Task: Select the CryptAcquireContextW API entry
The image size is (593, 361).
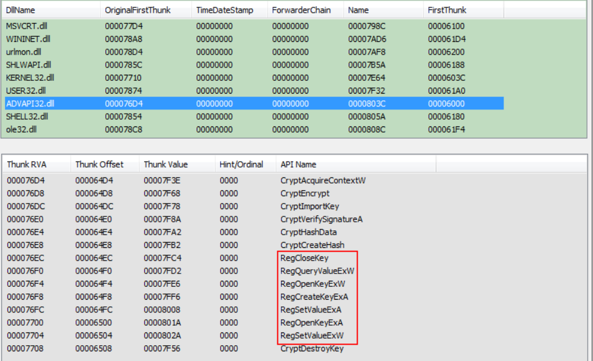Action: point(323,180)
